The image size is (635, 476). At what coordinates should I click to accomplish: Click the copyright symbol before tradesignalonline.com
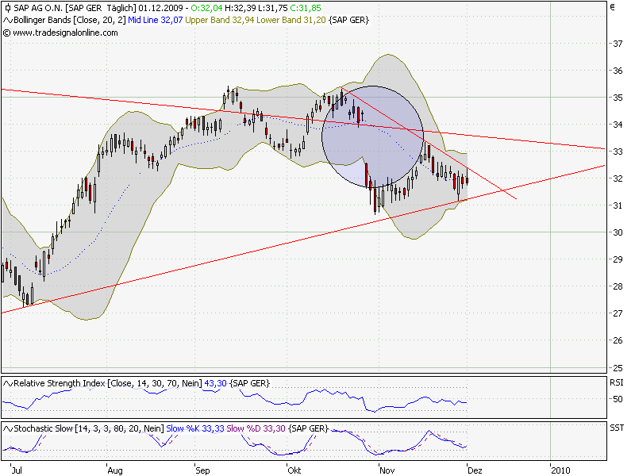pos(8,35)
